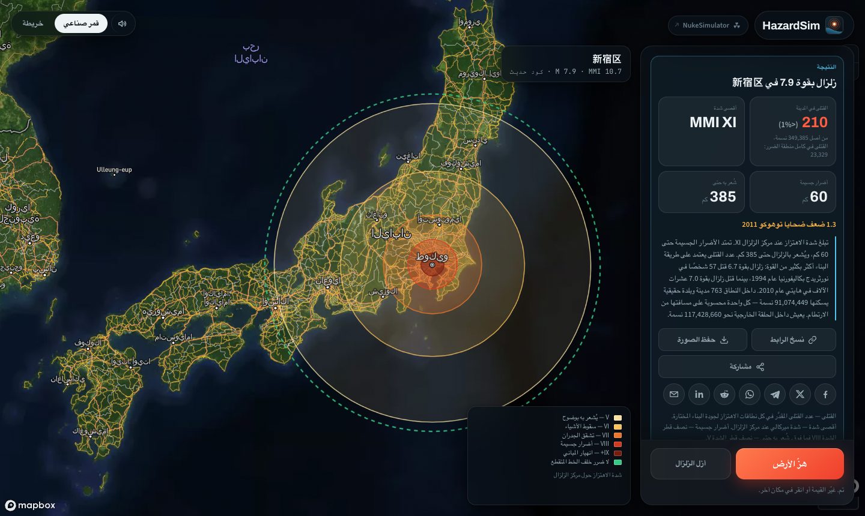
Task: Click the red 210 deaths figure
Action: coord(815,122)
